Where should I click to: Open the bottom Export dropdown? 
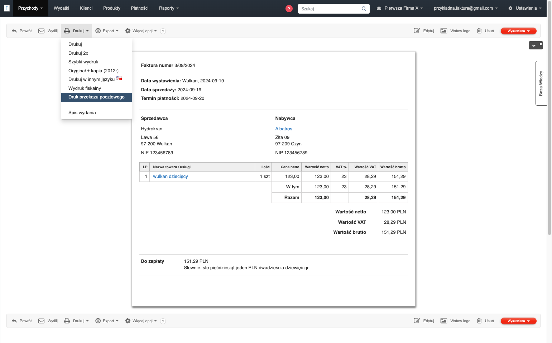click(x=107, y=321)
